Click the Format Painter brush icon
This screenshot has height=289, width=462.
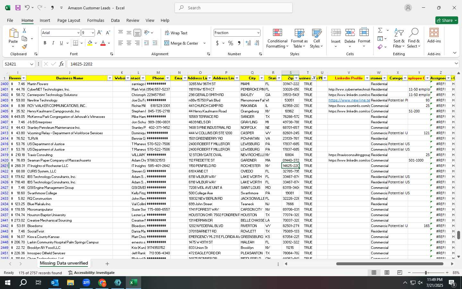24,47
